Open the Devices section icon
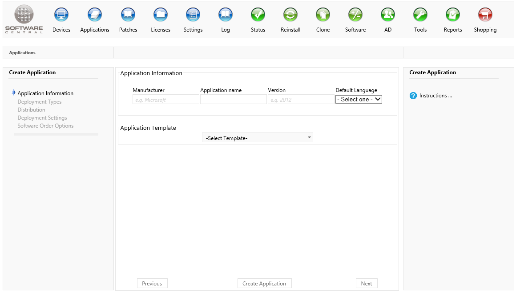Viewport: 516px width, 293px height. point(61,15)
